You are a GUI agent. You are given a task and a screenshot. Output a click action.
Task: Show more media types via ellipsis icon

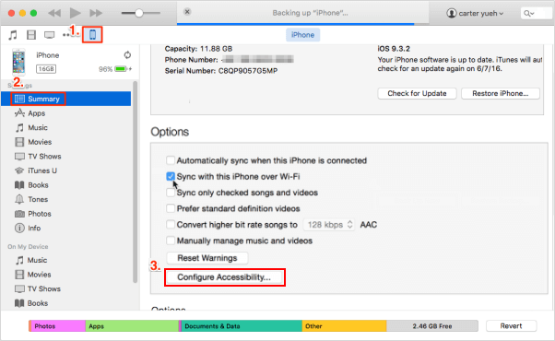(x=65, y=35)
